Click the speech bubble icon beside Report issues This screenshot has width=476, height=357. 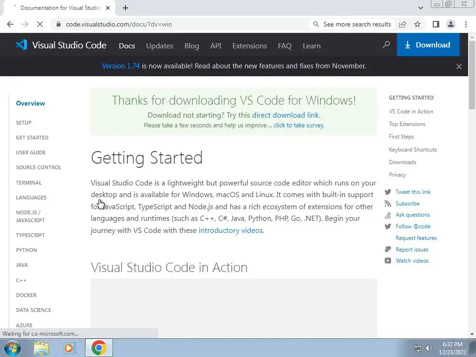click(388, 250)
